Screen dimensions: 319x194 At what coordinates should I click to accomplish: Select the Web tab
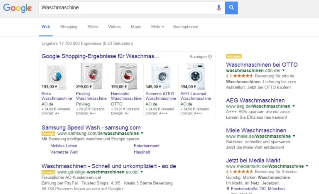[46, 27]
